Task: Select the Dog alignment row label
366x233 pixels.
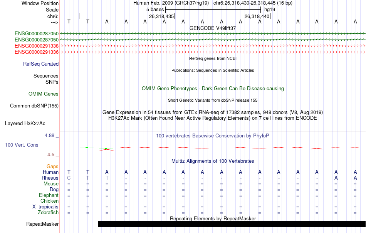Action: click(x=54, y=190)
